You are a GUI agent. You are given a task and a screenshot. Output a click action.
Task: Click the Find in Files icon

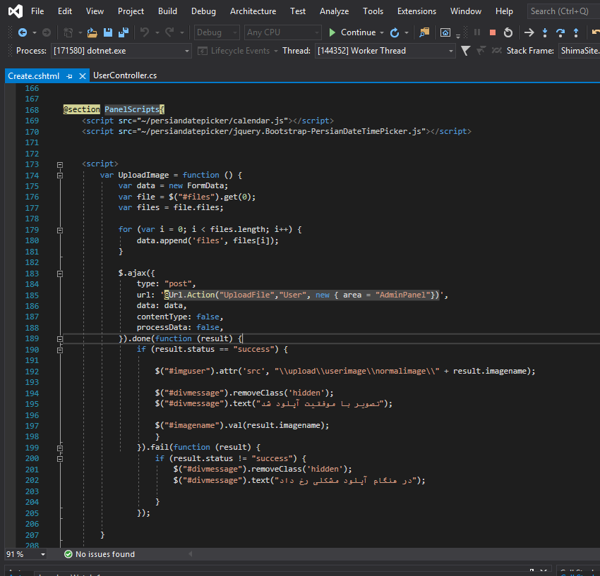click(424, 32)
